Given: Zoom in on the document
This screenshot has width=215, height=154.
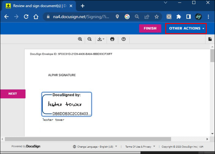Looking at the screenshot, I should click(x=80, y=39).
